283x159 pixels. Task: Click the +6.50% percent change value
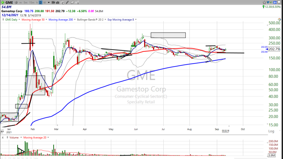(x=82, y=11)
